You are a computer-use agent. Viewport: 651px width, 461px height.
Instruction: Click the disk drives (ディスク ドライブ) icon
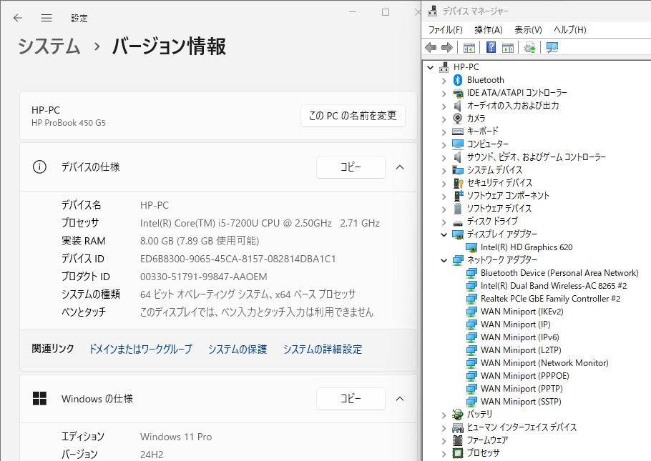pyautogui.click(x=458, y=222)
